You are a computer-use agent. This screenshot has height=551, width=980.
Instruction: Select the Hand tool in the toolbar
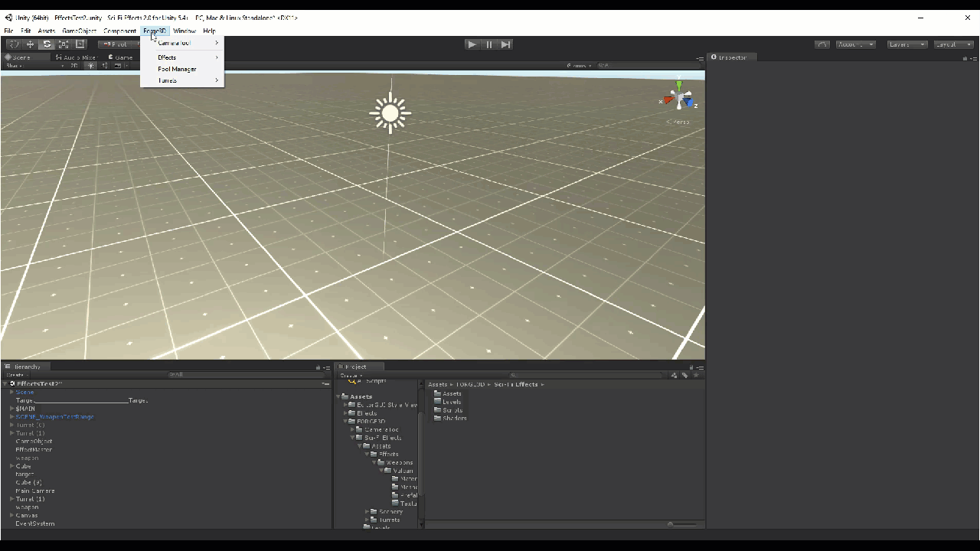[14, 44]
